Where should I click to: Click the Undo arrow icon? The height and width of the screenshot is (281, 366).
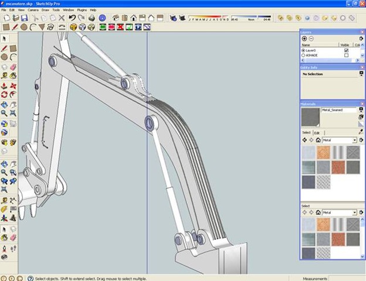[x=72, y=18]
